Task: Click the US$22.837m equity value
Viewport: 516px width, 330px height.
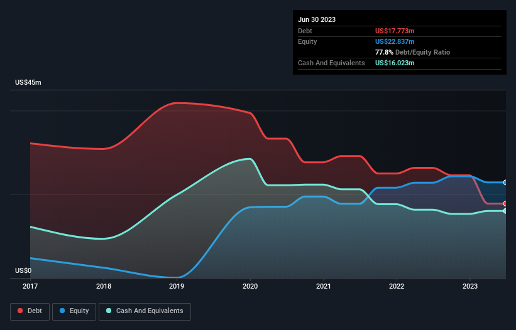Action: 395,41
